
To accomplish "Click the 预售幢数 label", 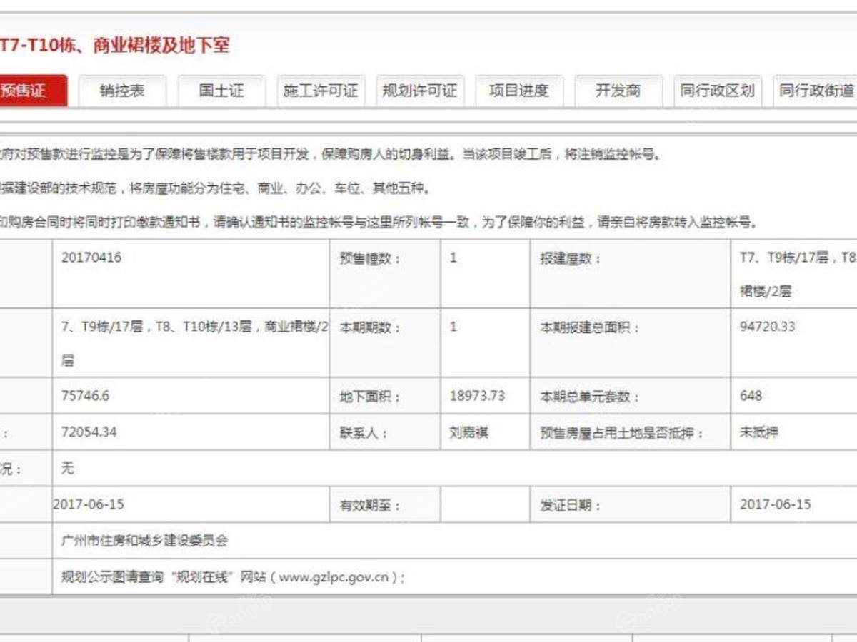I will pos(370,259).
